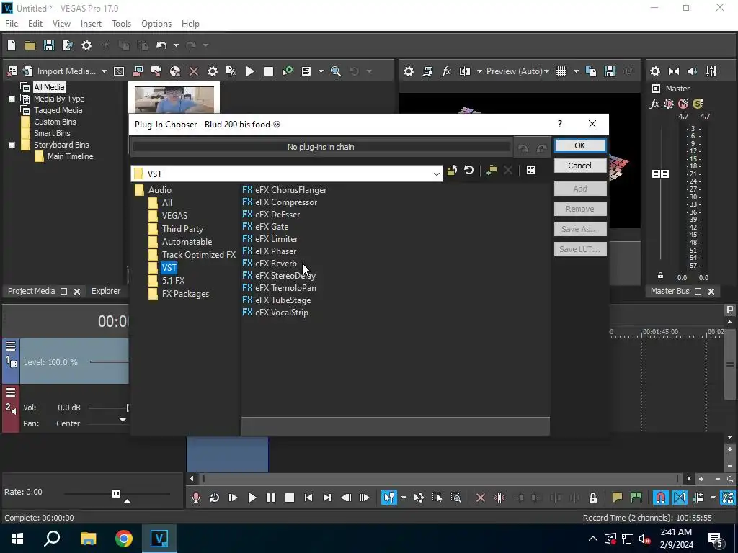Screen dimensions: 738x553
Task: Select eFX ChorusFlanger plug-in
Action: click(x=285, y=190)
